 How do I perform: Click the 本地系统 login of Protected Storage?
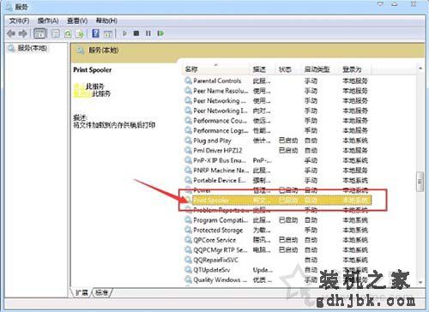(x=355, y=230)
